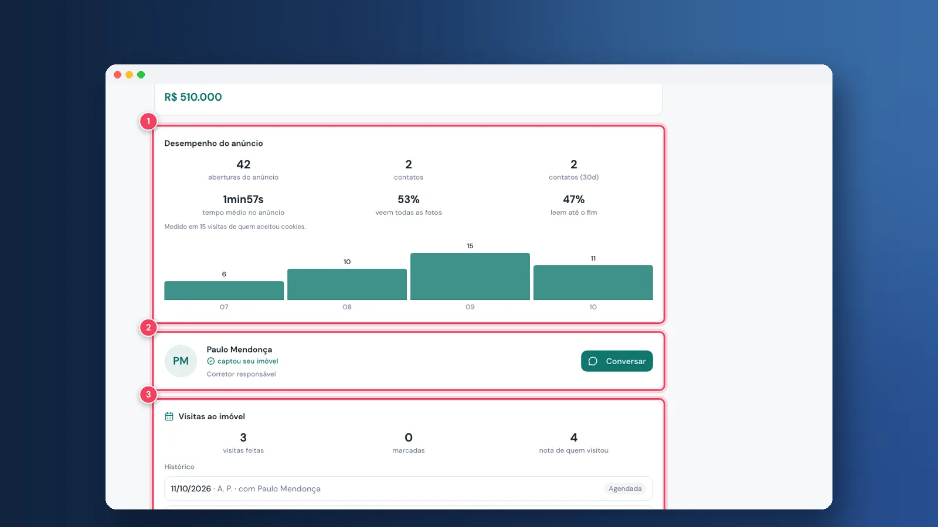This screenshot has height=527, width=938.
Task: Click the 0 marcadas stat
Action: point(409,443)
